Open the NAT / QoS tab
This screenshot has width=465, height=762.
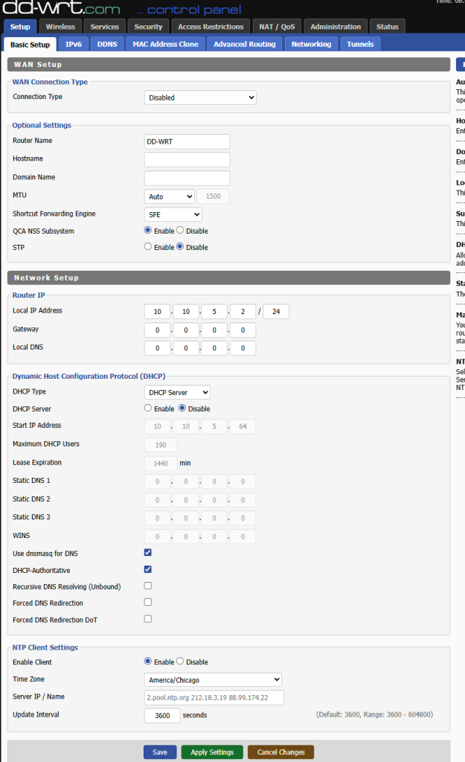(x=276, y=27)
